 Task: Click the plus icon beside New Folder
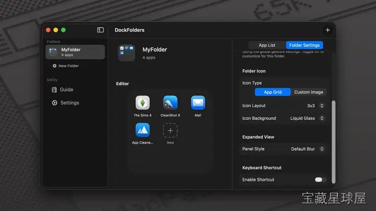click(54, 66)
